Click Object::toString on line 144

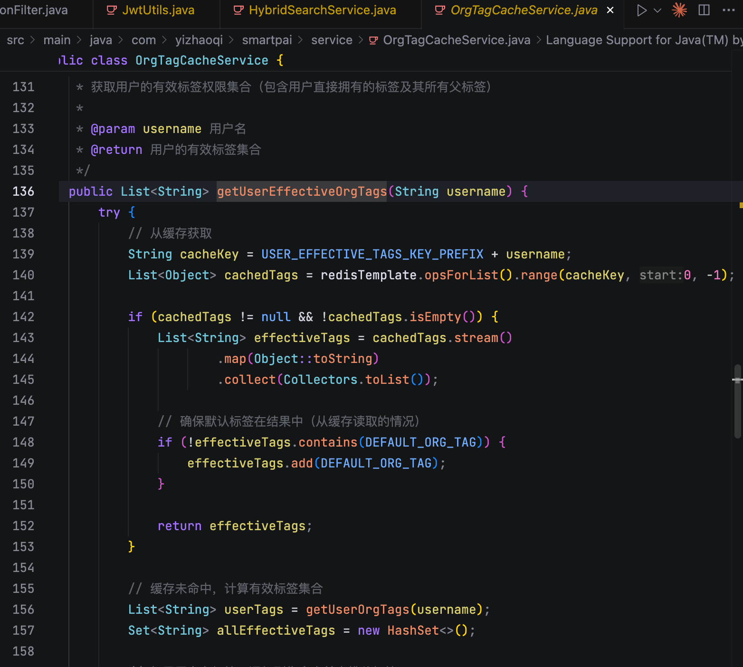point(313,359)
